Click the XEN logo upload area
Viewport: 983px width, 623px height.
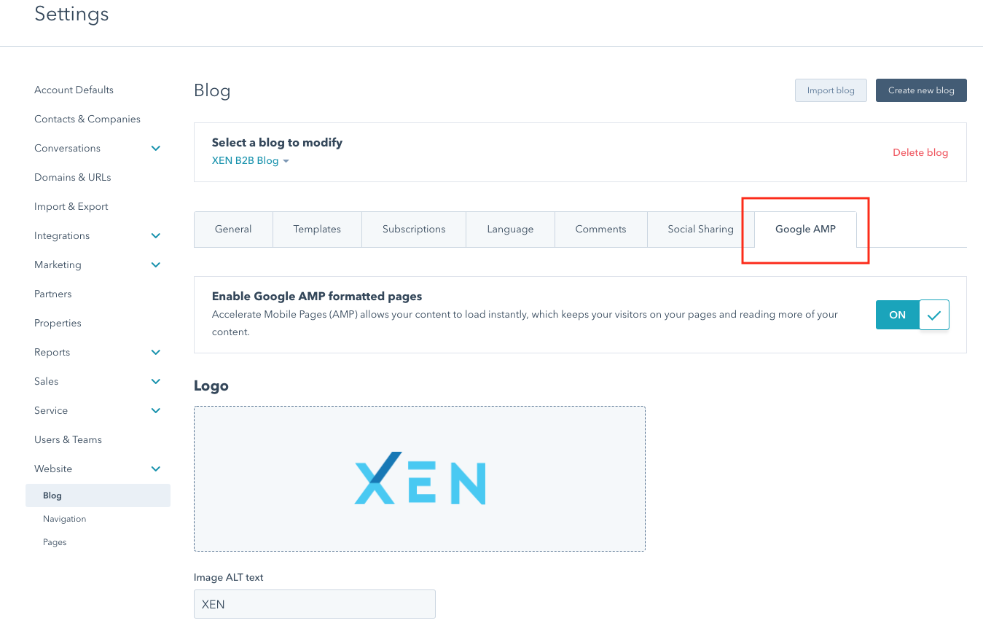click(420, 479)
